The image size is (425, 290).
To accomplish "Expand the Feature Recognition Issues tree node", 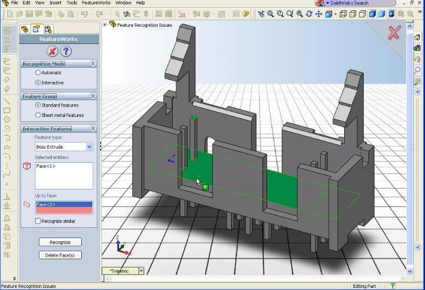I will [x=105, y=25].
